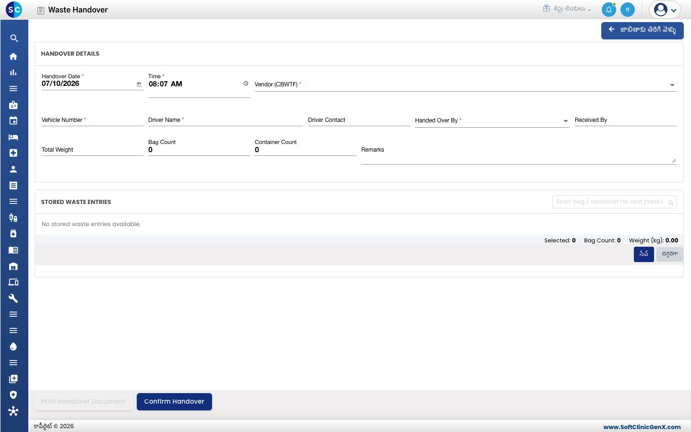Go to the Home icon in sidebar
This screenshot has width=691, height=432.
click(x=13, y=57)
